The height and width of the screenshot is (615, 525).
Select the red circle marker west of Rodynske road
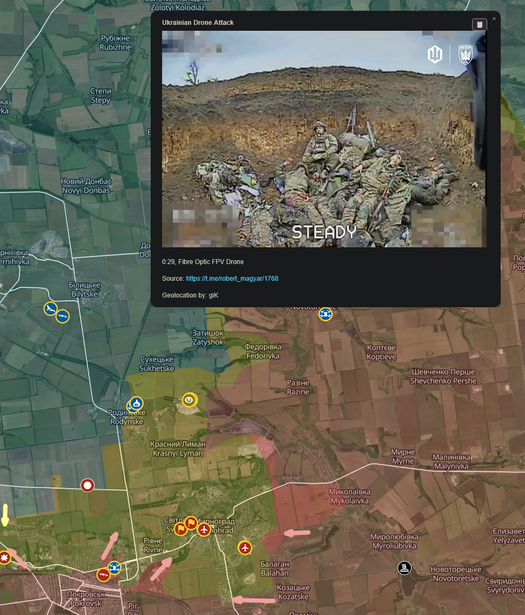87,485
